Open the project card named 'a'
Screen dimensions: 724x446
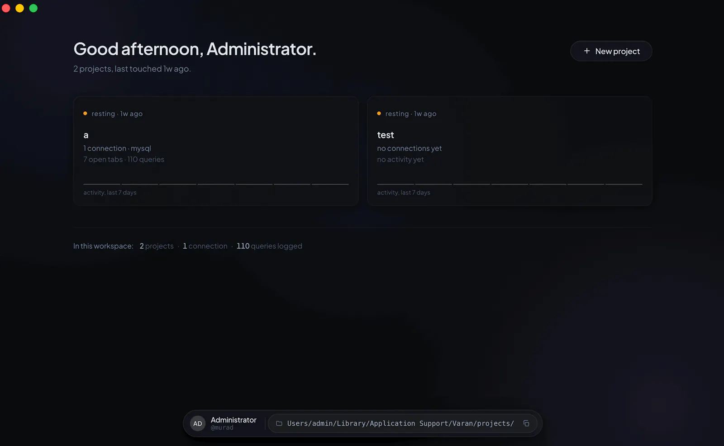pos(216,151)
